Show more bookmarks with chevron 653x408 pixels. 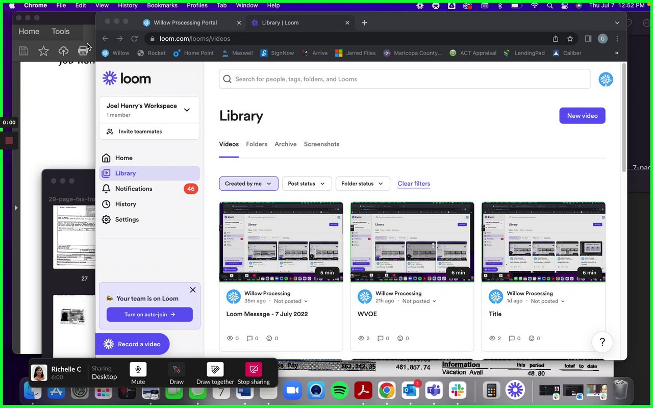click(616, 53)
